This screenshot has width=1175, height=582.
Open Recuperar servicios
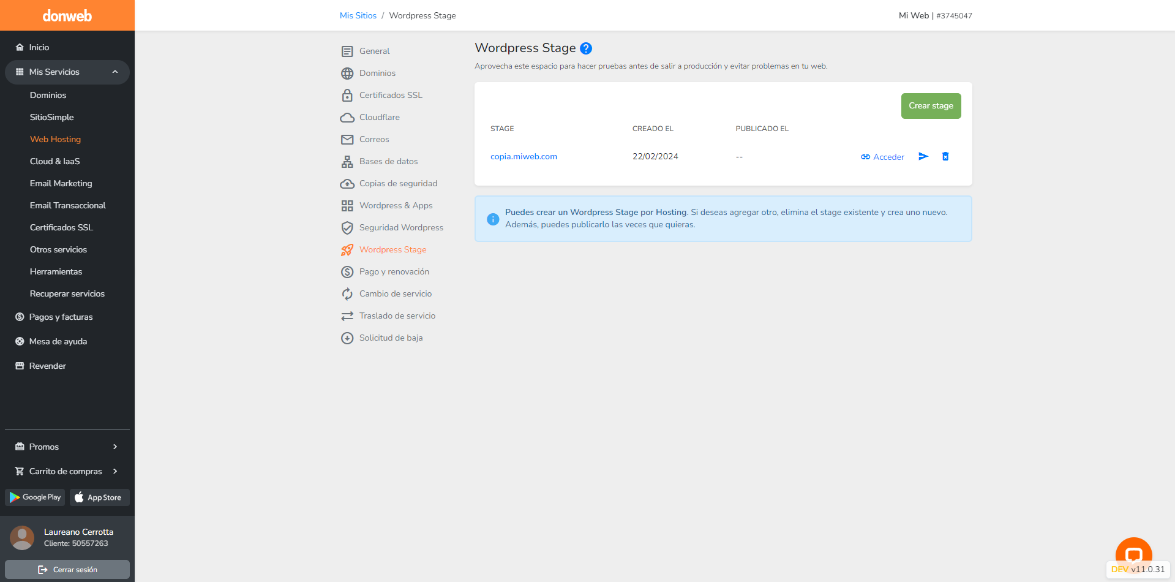click(67, 293)
